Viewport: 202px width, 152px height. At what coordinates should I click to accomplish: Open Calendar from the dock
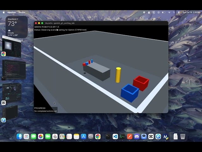coord(55,136)
